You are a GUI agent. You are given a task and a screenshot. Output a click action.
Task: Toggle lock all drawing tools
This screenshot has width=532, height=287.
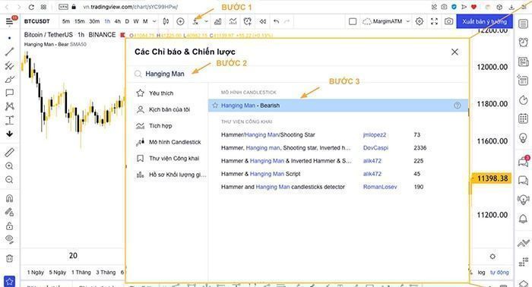click(9, 226)
